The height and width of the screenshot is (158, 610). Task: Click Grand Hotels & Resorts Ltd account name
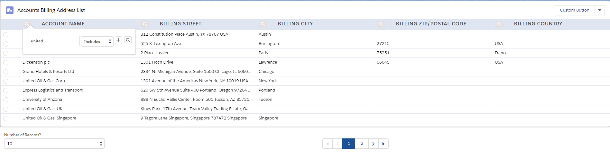click(x=48, y=72)
